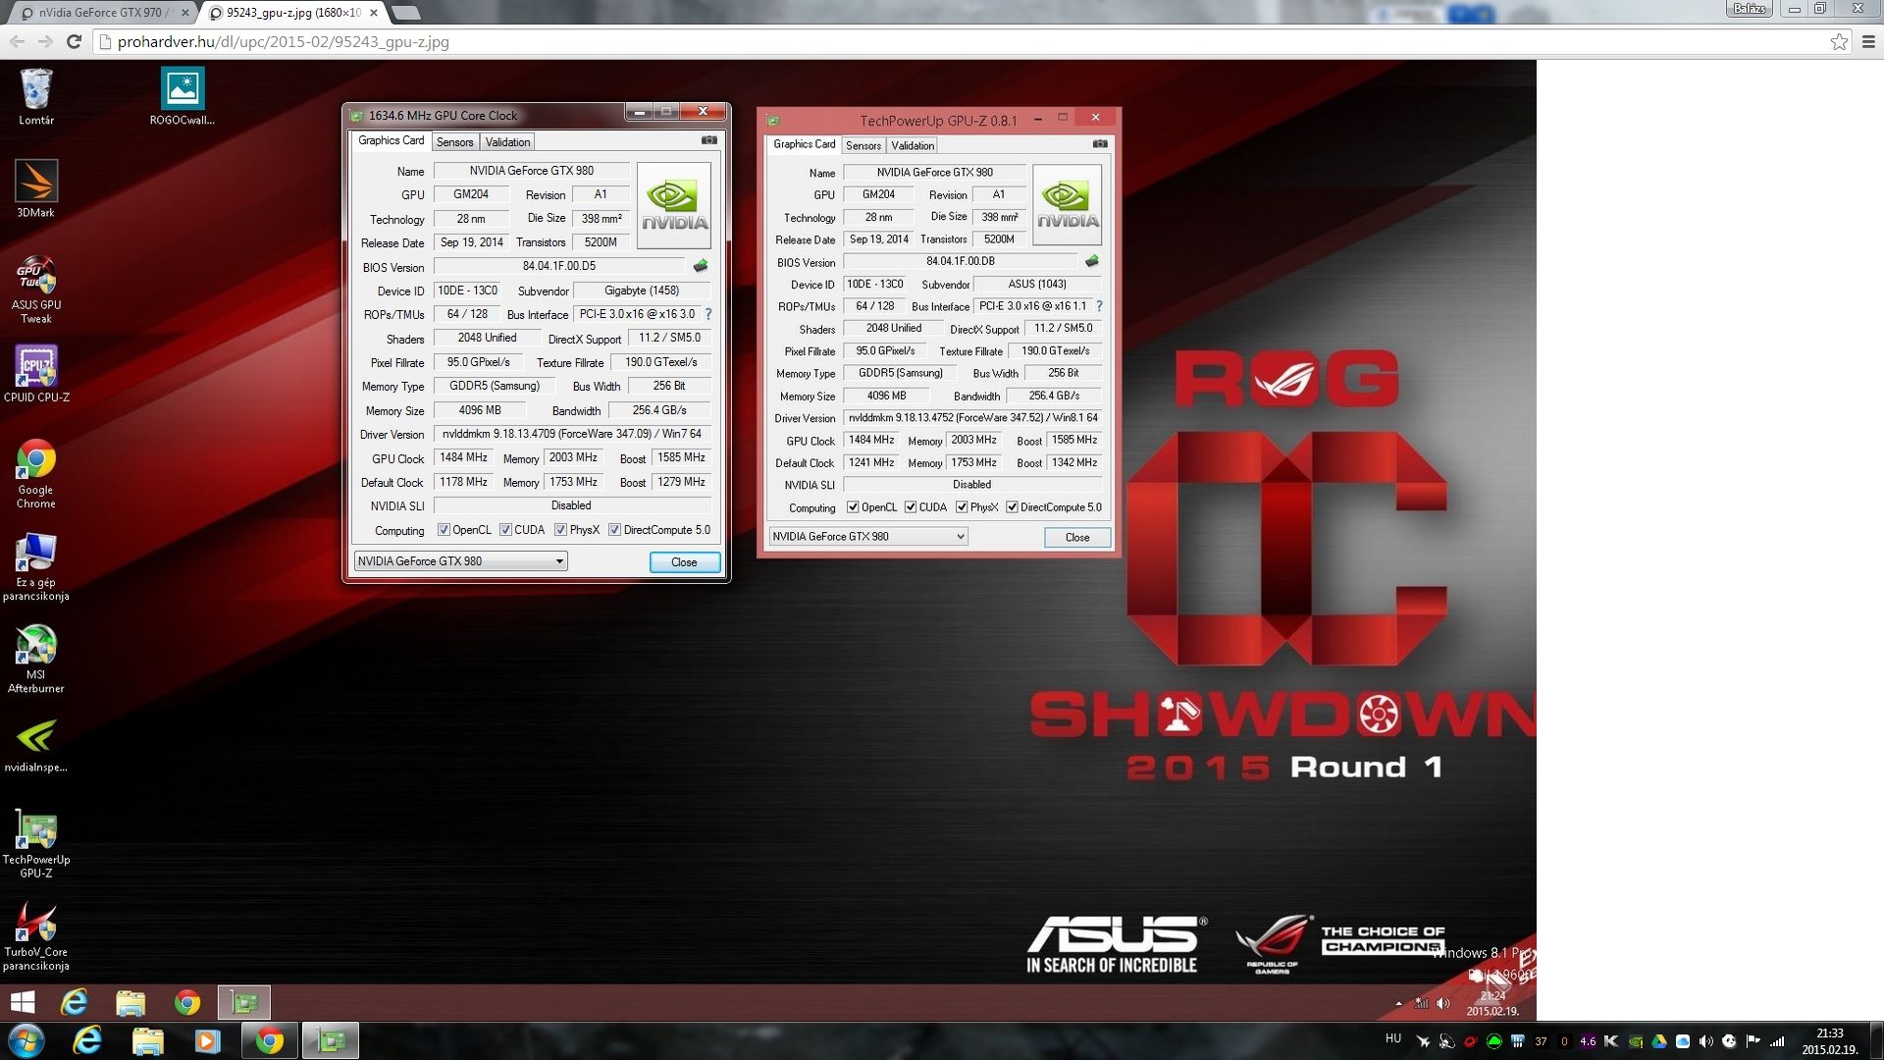Close the 95243_gpu-z.jpg browser tab
The width and height of the screenshot is (1884, 1060).
pyautogui.click(x=374, y=13)
